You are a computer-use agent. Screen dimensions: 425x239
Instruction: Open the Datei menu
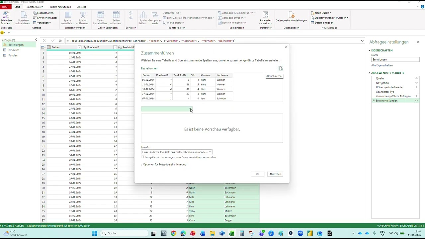[x=5, y=7]
